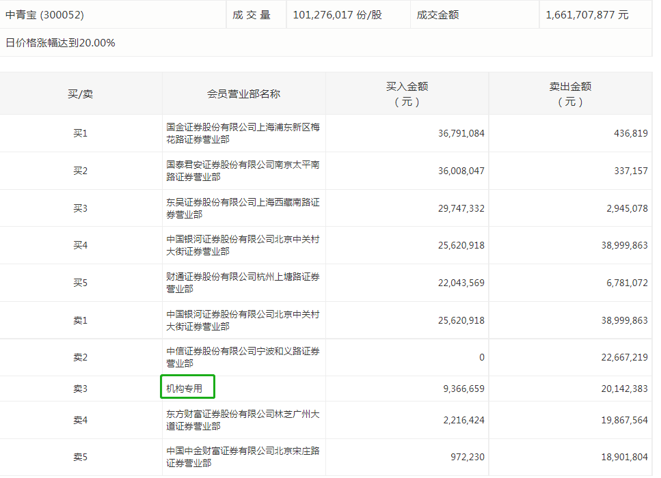Click the notice 日价格涨幅达到20.00%

click(59, 42)
